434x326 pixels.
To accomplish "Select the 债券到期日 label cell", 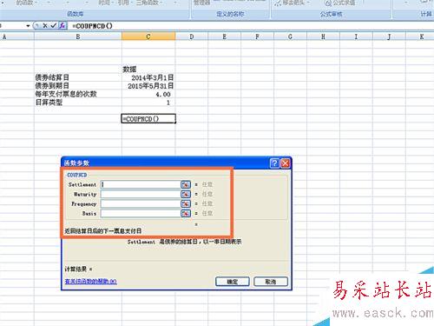I will coord(78,86).
